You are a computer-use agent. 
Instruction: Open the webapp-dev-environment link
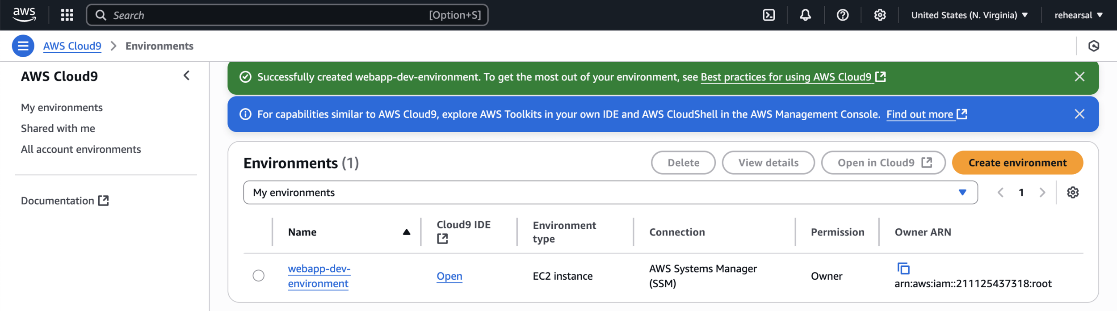tap(319, 276)
